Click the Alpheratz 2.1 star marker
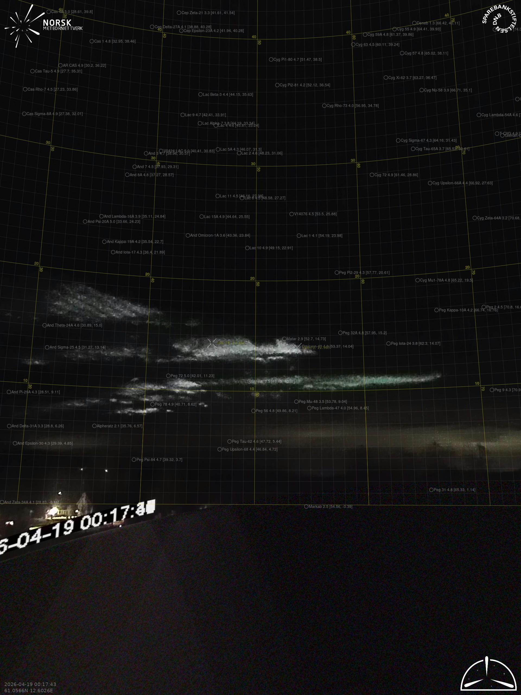The height and width of the screenshot is (695, 521). [94, 426]
